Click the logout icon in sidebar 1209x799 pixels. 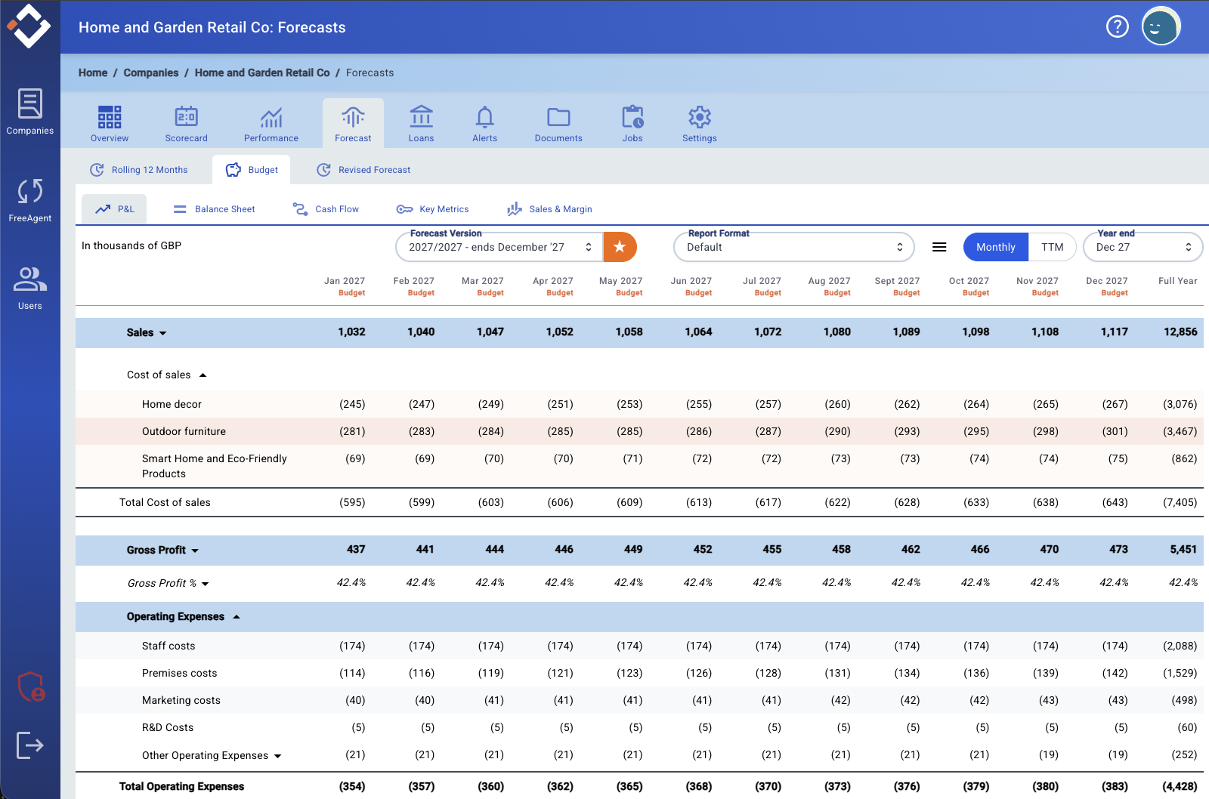pos(30,745)
